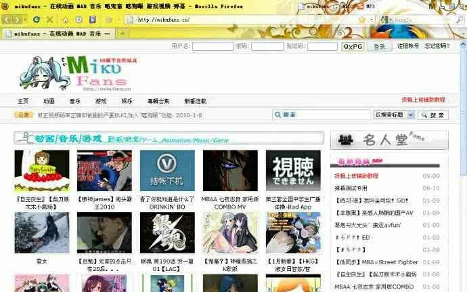
Task: Reload the page with the green refresh icon
Action: [x=37, y=20]
